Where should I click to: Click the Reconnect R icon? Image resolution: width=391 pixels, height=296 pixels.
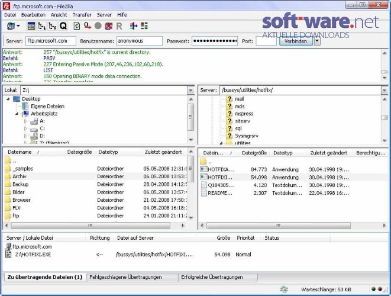pyautogui.click(x=119, y=26)
